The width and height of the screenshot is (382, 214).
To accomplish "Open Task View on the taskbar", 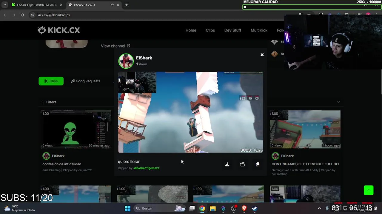I will [192, 208].
